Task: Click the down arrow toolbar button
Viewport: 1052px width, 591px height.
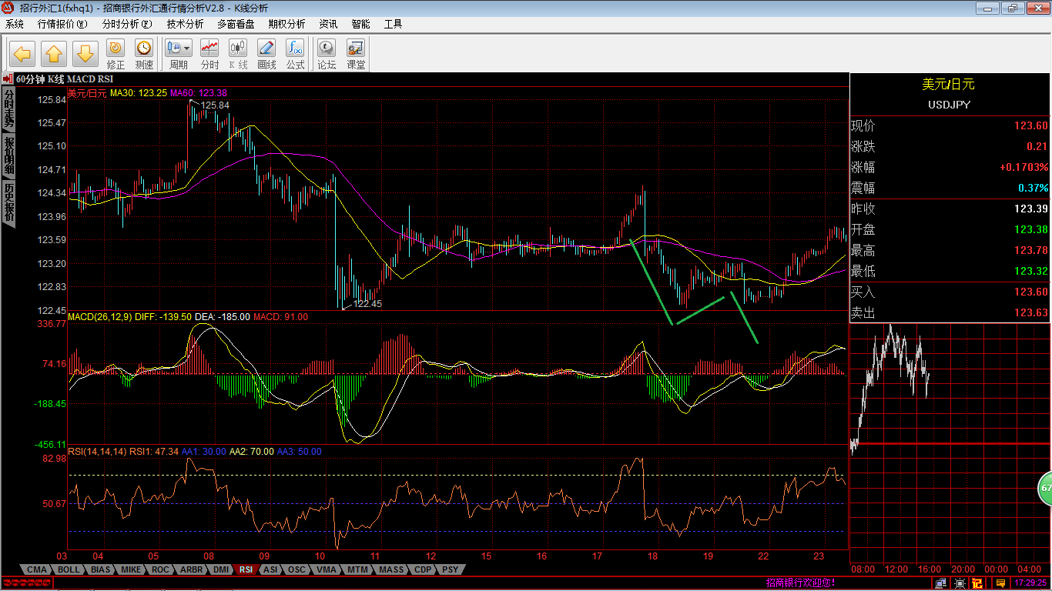Action: pos(85,54)
